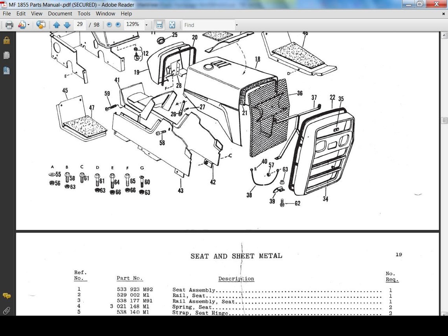
Task: Open the Window menu
Action: 105,13
